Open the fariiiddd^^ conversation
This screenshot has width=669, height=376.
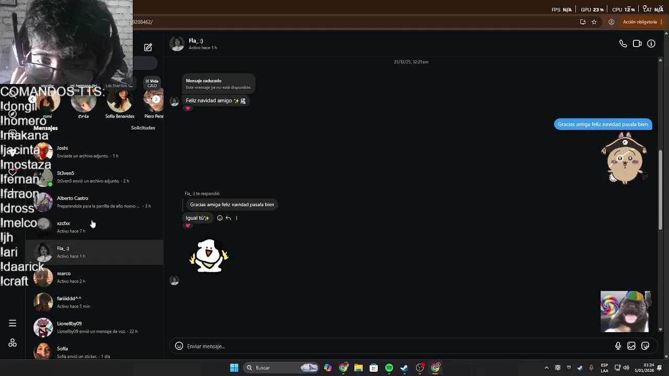pos(95,302)
